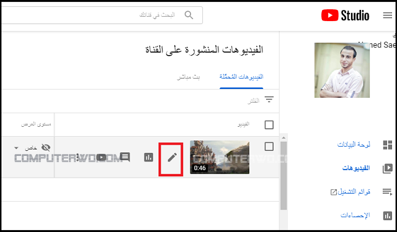
Task: Open لوحة البيانات dashboard link
Action: point(354,145)
